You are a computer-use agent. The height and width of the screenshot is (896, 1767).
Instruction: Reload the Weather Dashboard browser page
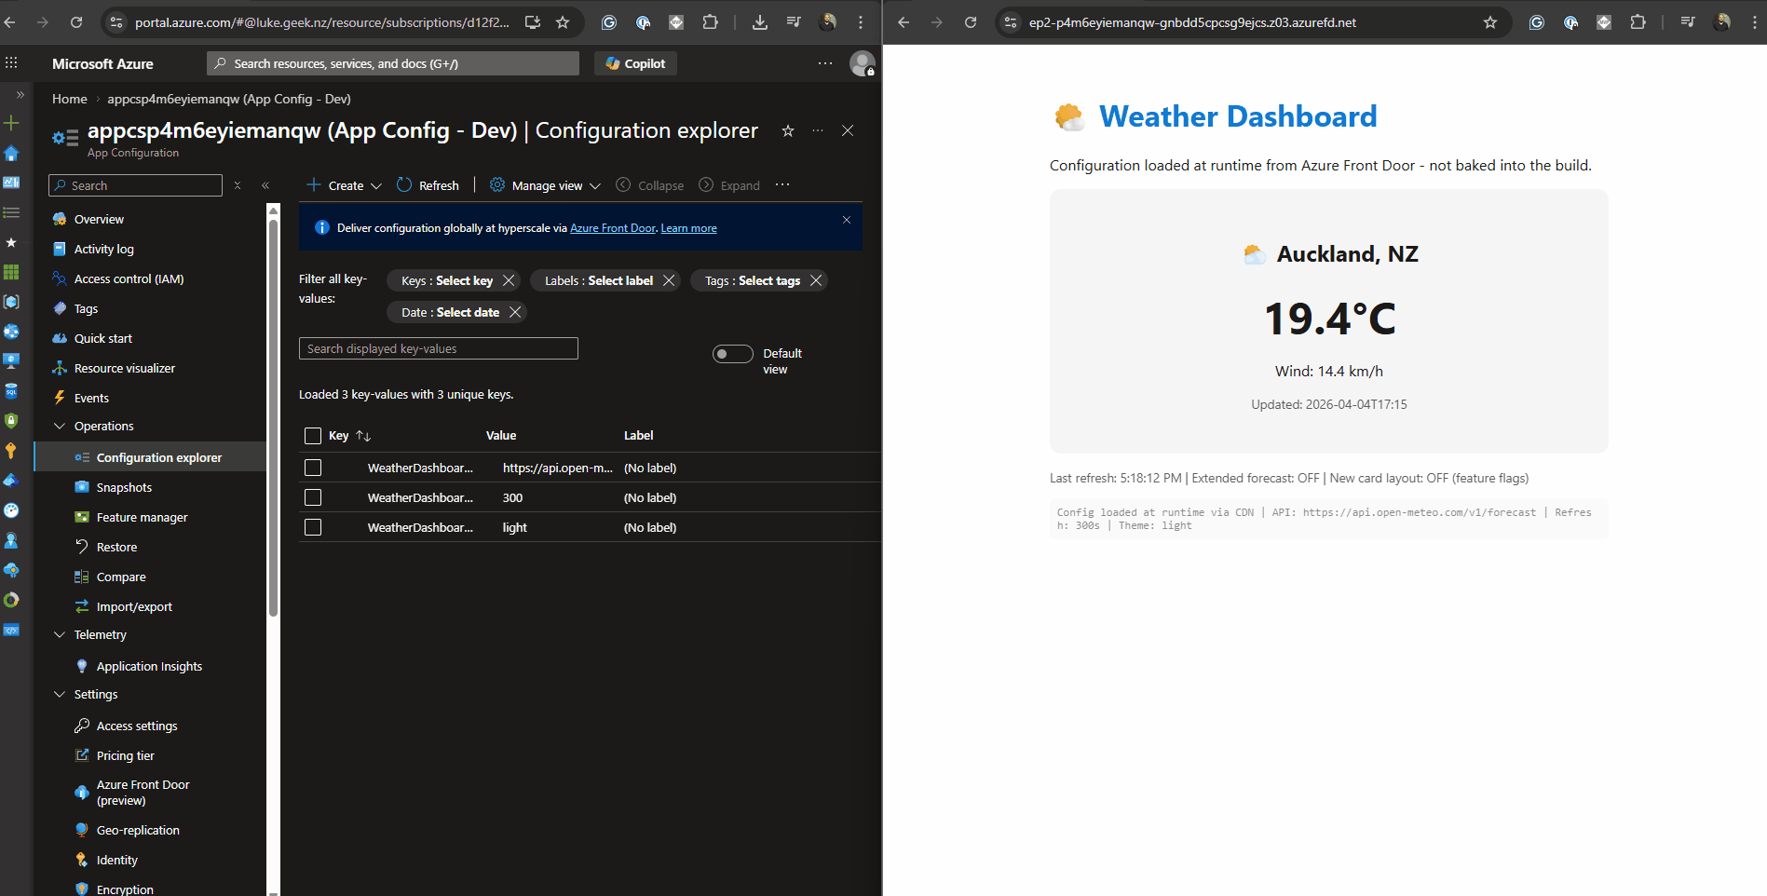coord(971,22)
